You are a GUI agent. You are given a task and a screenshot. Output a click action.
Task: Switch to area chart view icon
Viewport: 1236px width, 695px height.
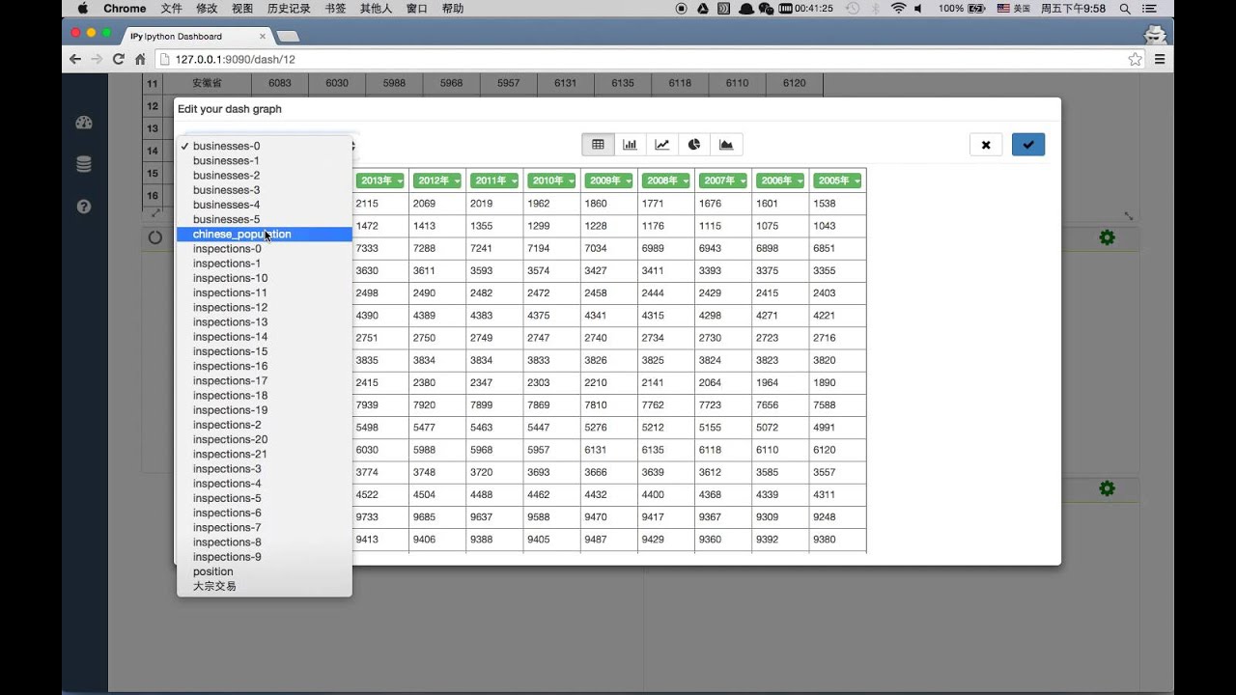point(726,145)
